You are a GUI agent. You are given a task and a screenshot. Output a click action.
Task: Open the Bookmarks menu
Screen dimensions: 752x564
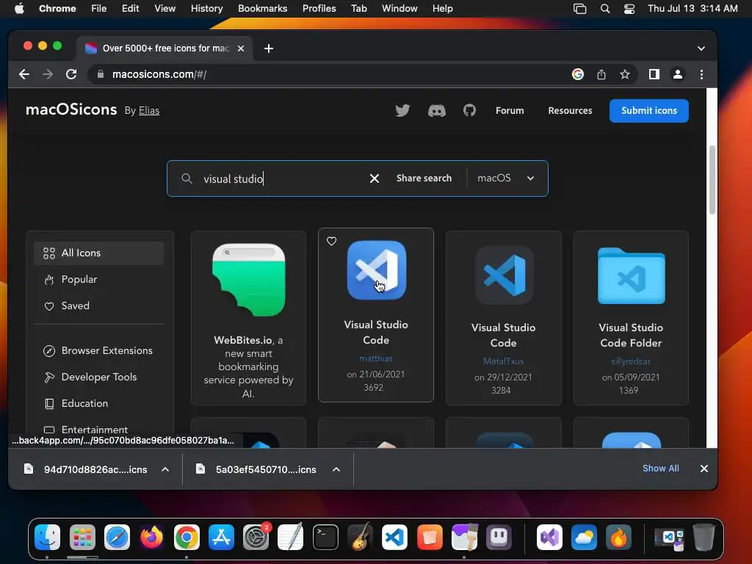pos(262,9)
